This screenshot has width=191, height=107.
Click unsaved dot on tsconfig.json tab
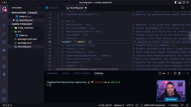click(86, 8)
